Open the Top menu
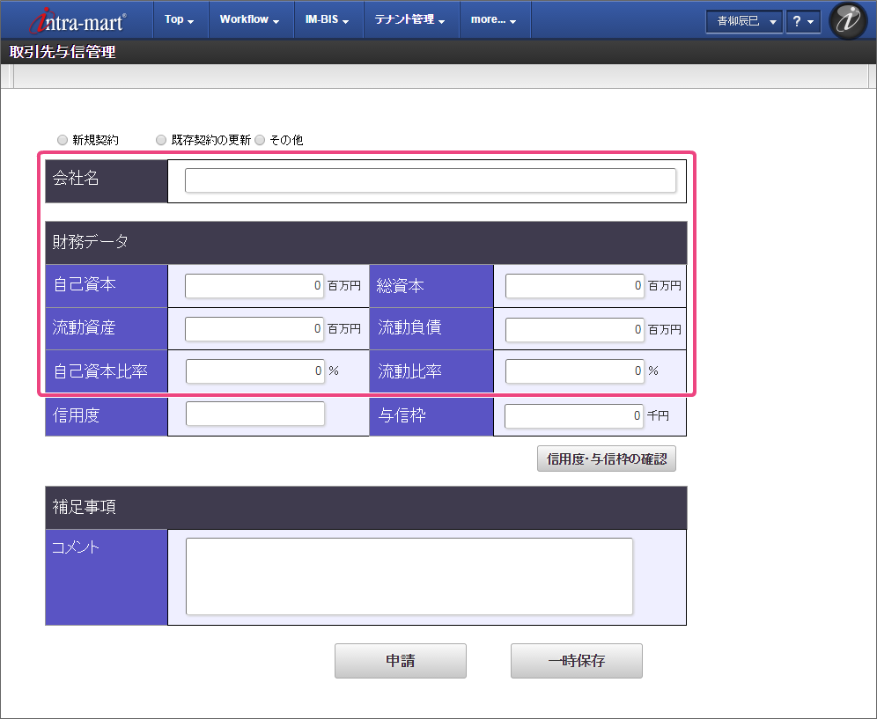 tap(180, 19)
